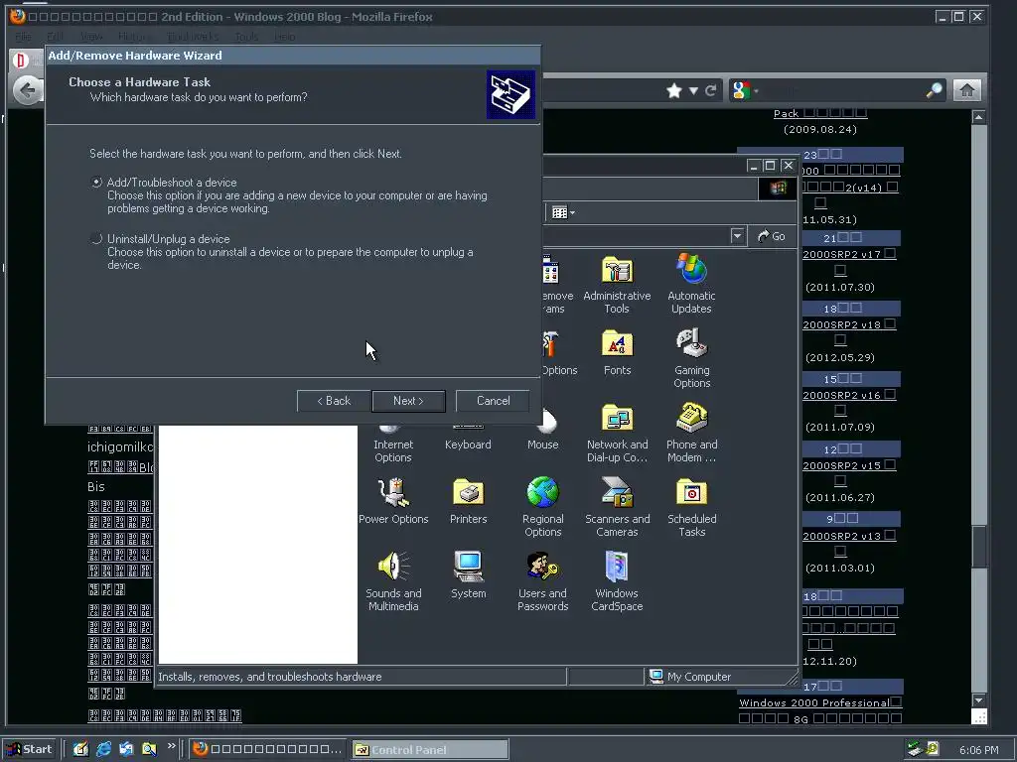
Task: Open Administrative Tools in Control Panel
Action: [617, 285]
